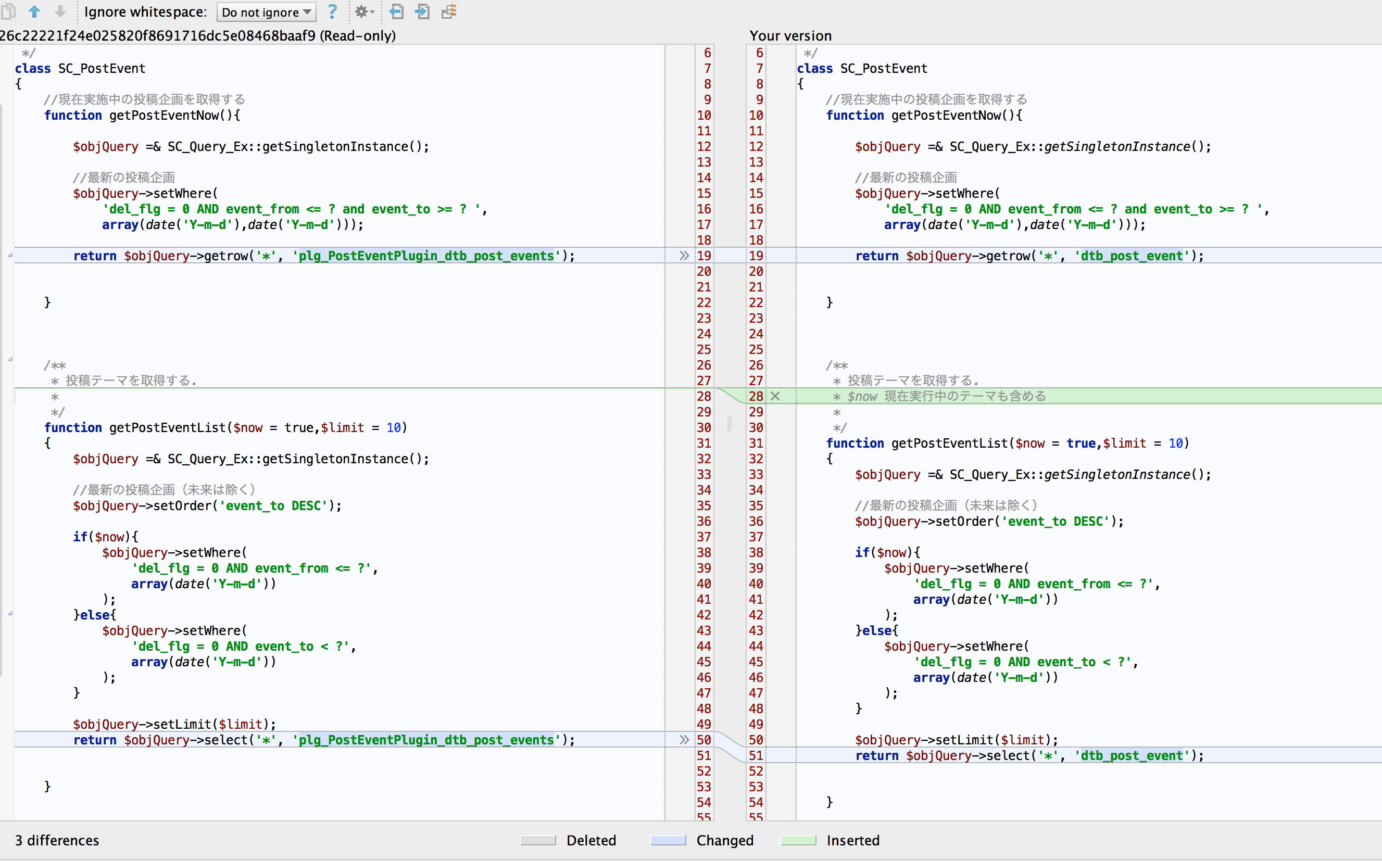This screenshot has width=1382, height=861.
Task: Click the 'Your version' pane title
Action: (790, 36)
